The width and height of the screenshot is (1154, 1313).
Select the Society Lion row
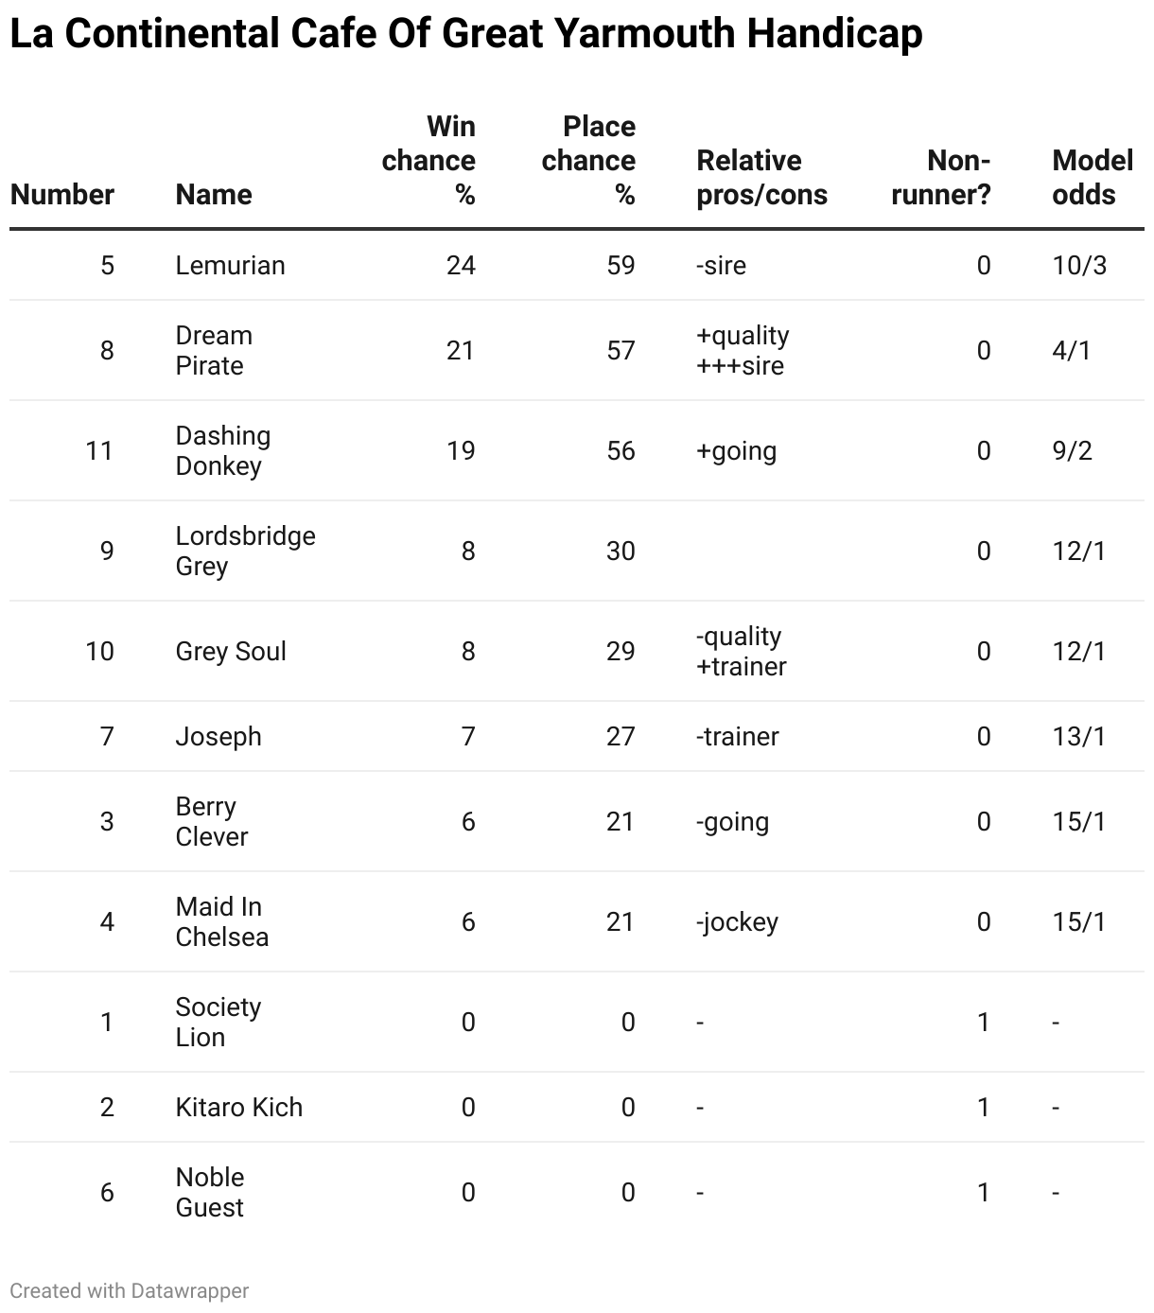pyautogui.click(x=577, y=1022)
